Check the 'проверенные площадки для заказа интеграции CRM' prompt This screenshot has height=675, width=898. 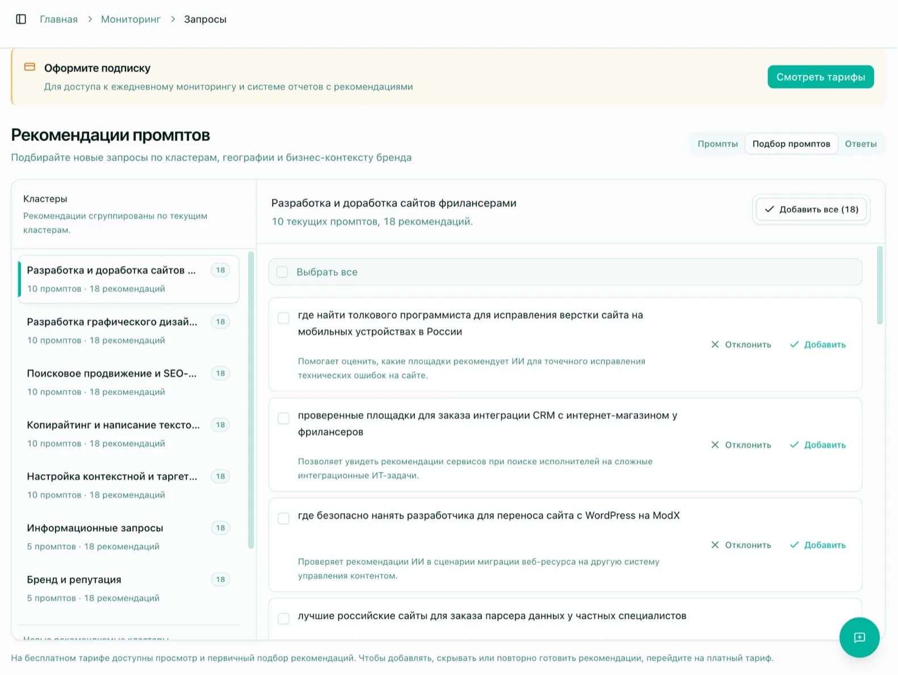(x=283, y=418)
